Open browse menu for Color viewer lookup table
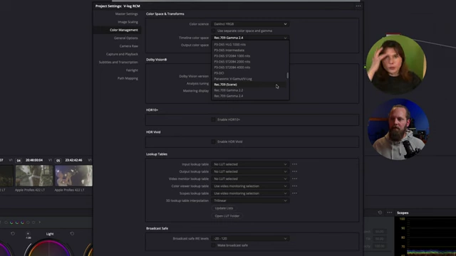The width and height of the screenshot is (456, 256). pos(294,186)
